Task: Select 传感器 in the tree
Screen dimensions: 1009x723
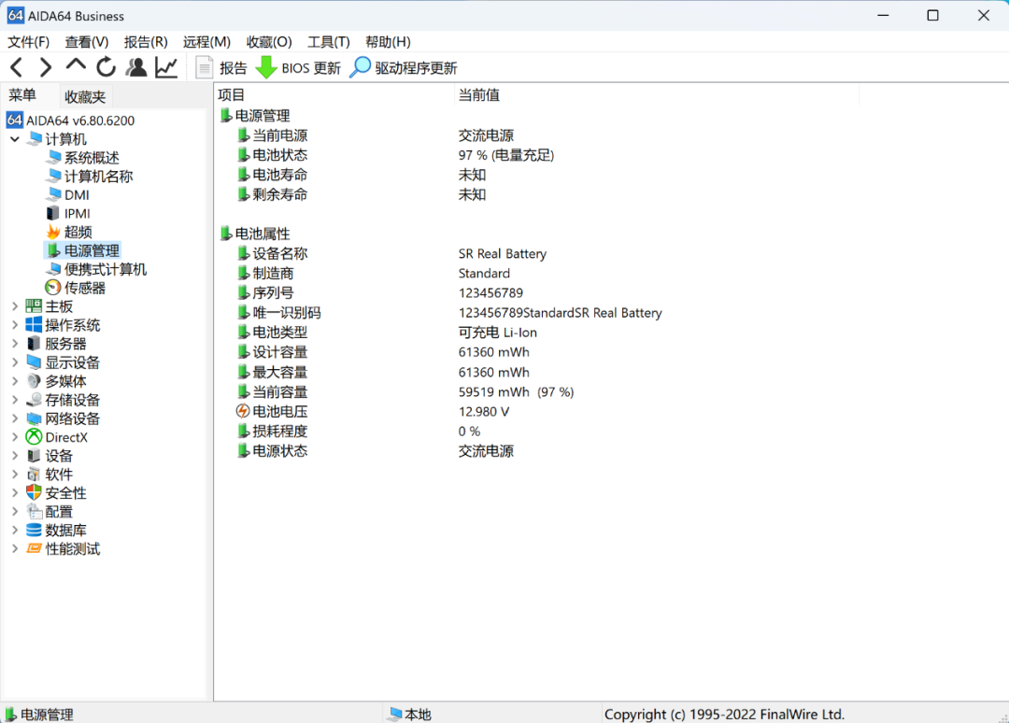Action: pos(76,288)
